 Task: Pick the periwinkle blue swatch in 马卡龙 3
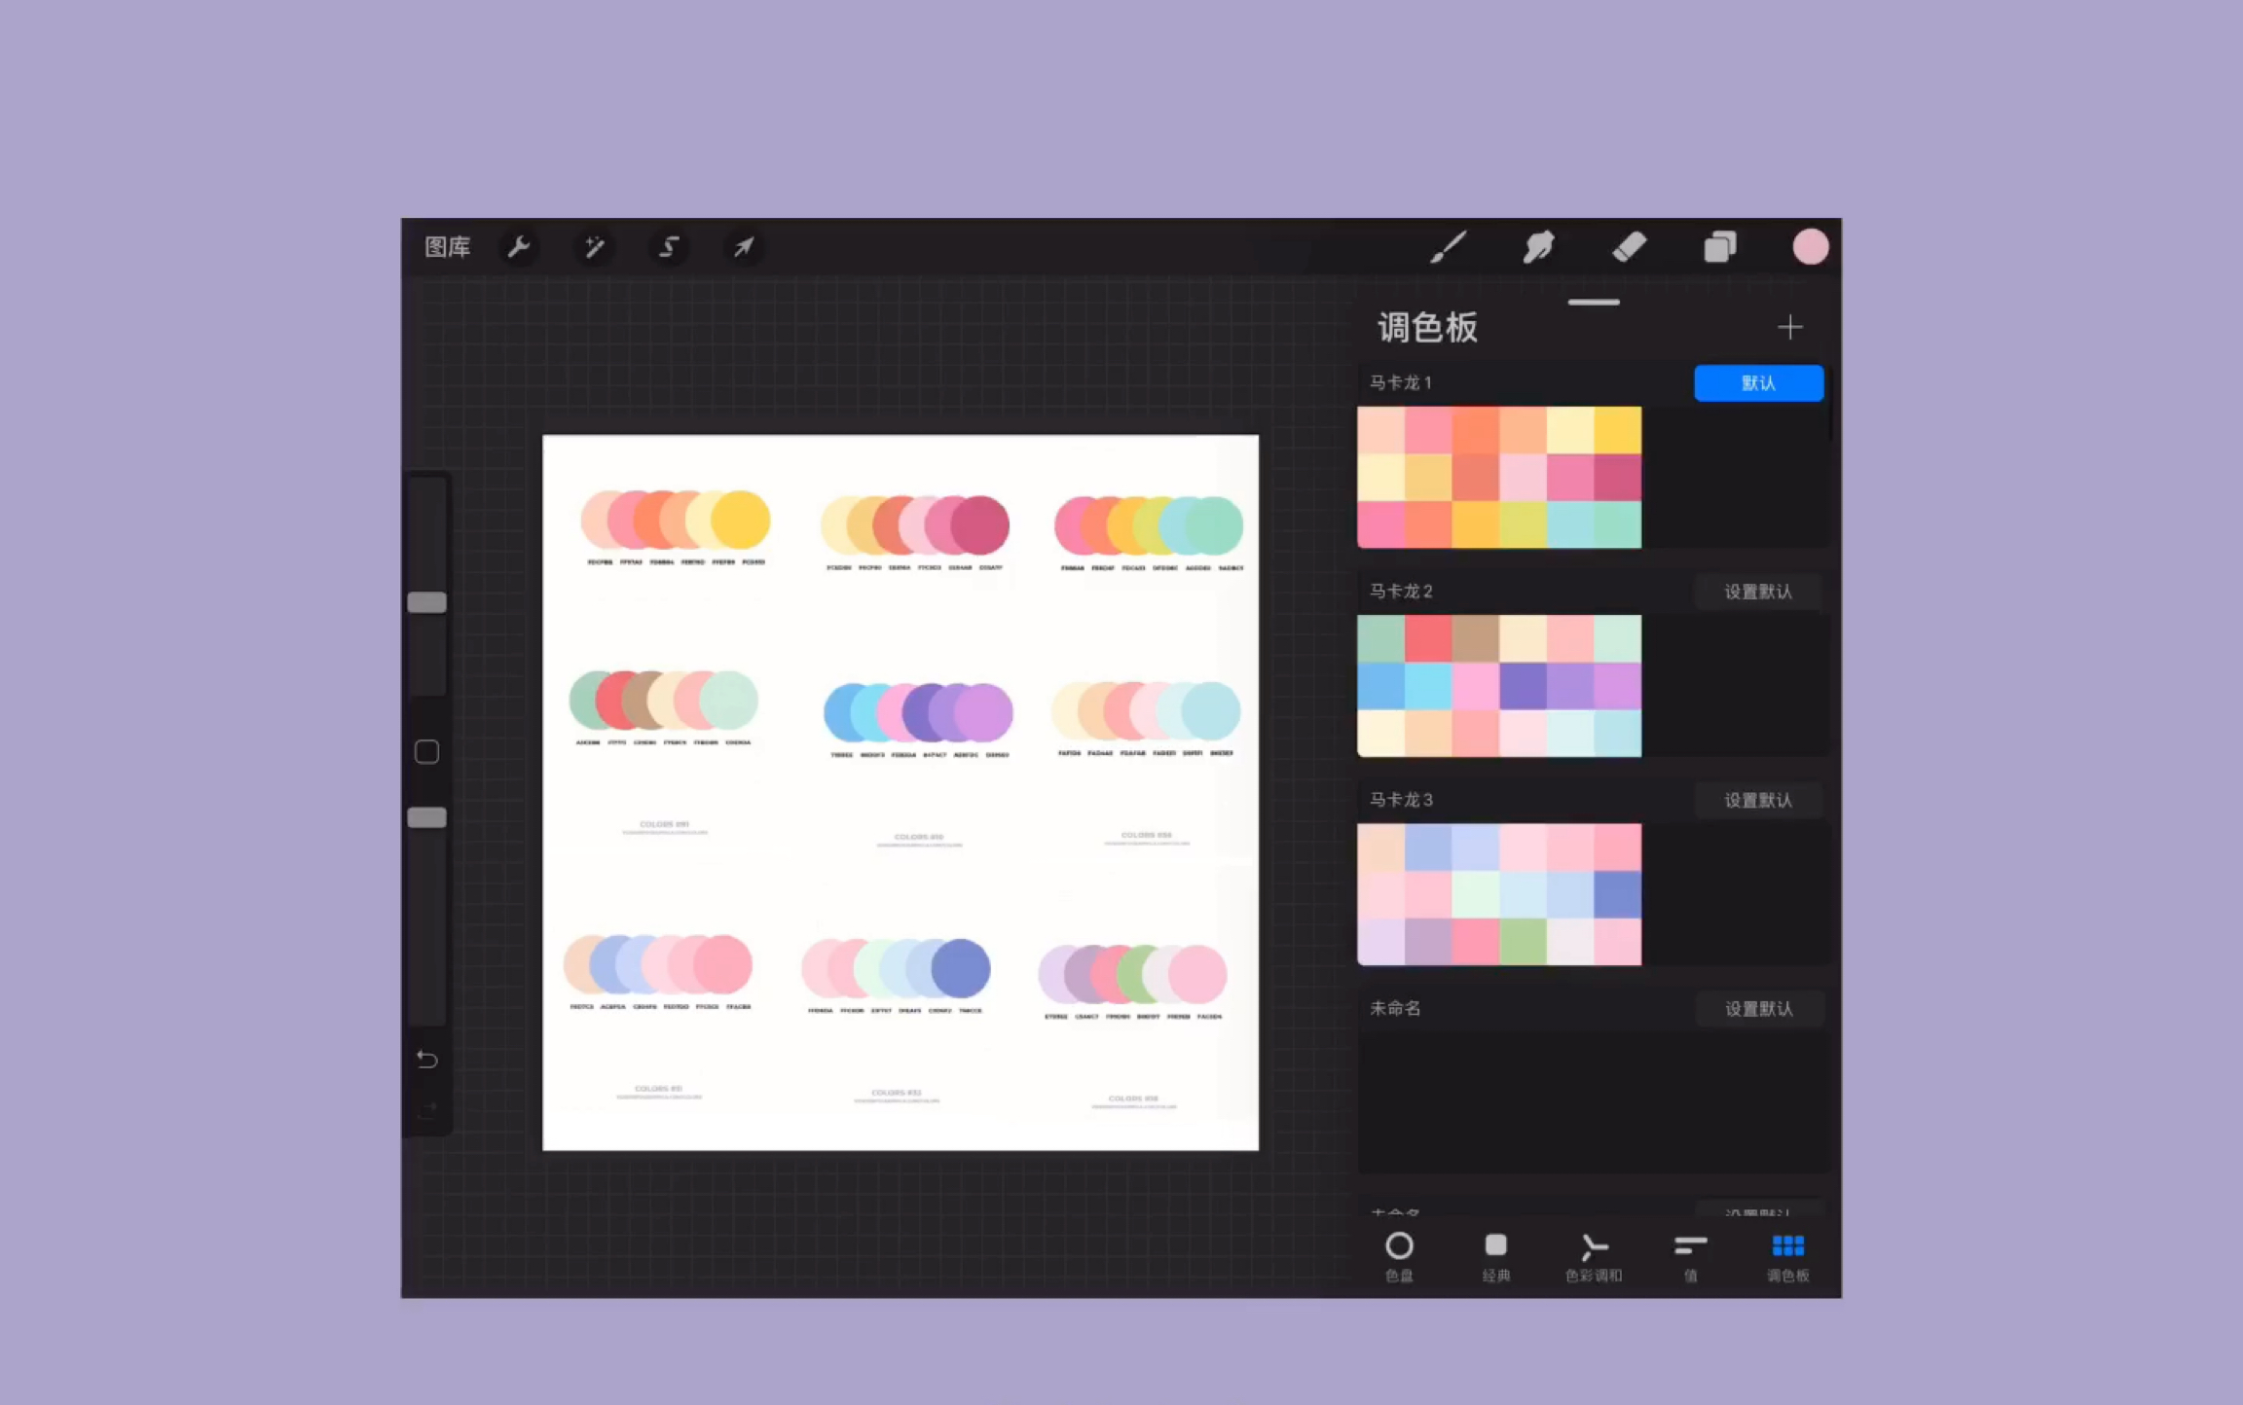(x=1618, y=895)
